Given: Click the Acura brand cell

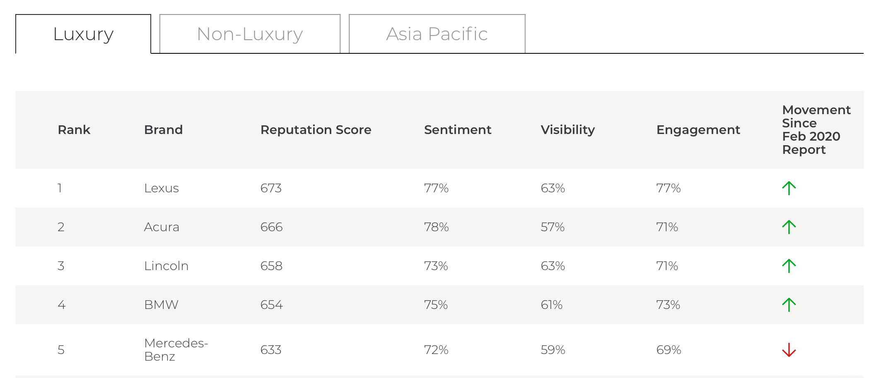Looking at the screenshot, I should pos(161,227).
